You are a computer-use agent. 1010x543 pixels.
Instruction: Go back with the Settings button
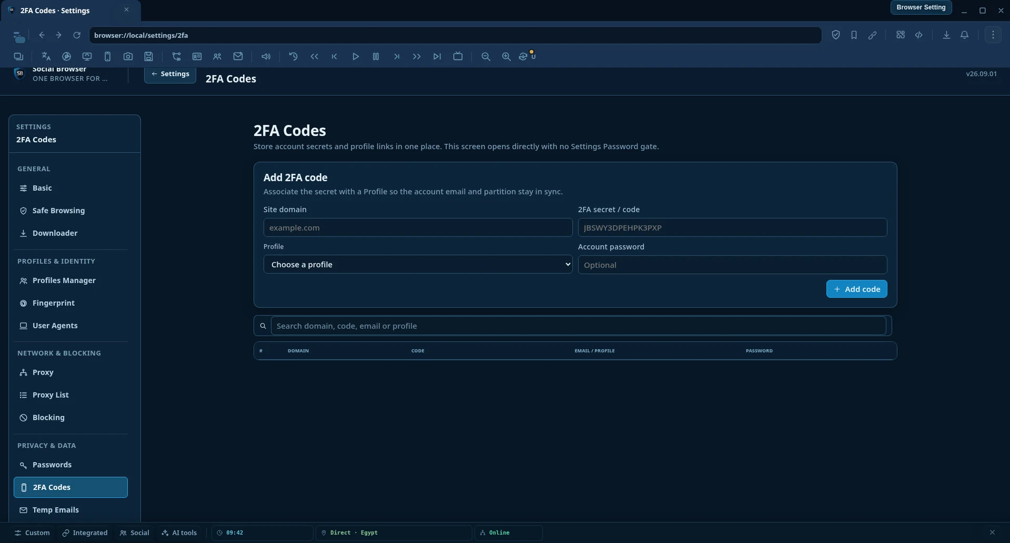pyautogui.click(x=170, y=74)
